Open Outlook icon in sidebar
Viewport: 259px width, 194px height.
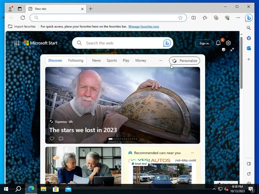(x=249, y=48)
